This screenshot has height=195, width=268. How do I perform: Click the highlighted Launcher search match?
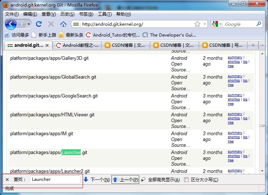71,152
